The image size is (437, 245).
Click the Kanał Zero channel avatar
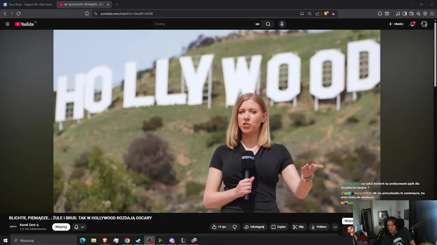click(x=13, y=227)
